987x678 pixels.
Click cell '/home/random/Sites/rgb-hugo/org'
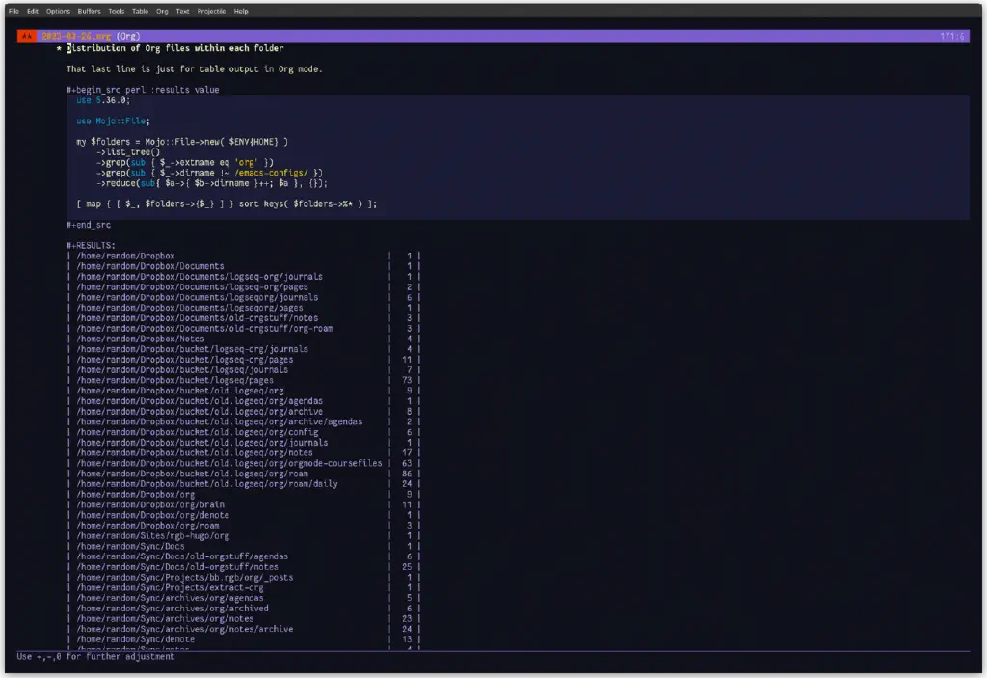(153, 536)
